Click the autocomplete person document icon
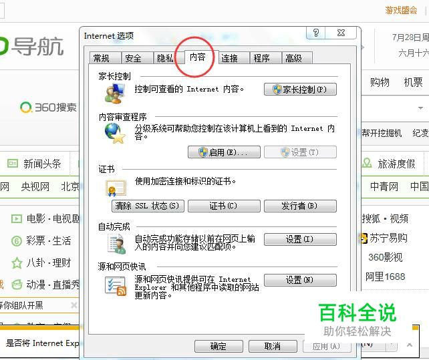This screenshot has width=429, height=360. coord(117,244)
